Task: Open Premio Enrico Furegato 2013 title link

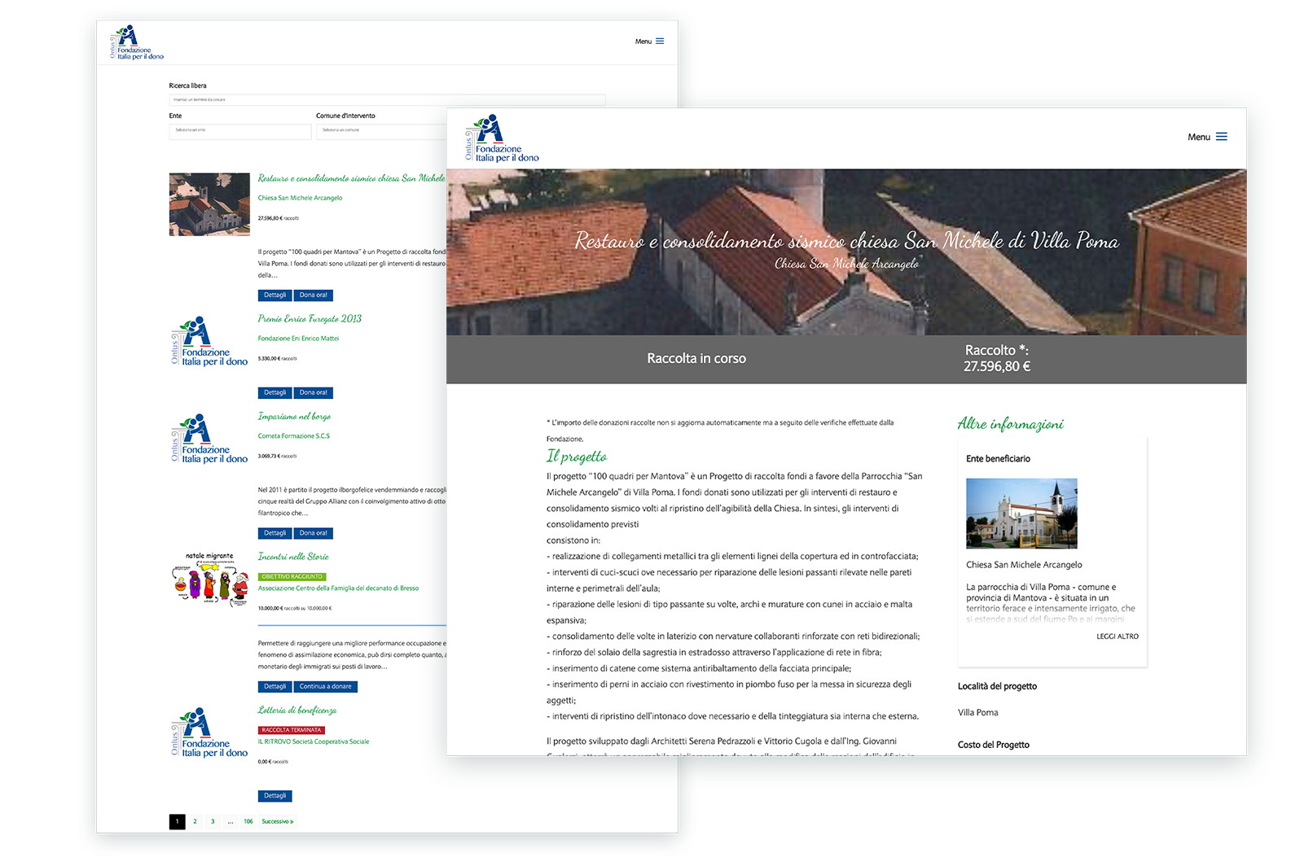Action: 310,319
